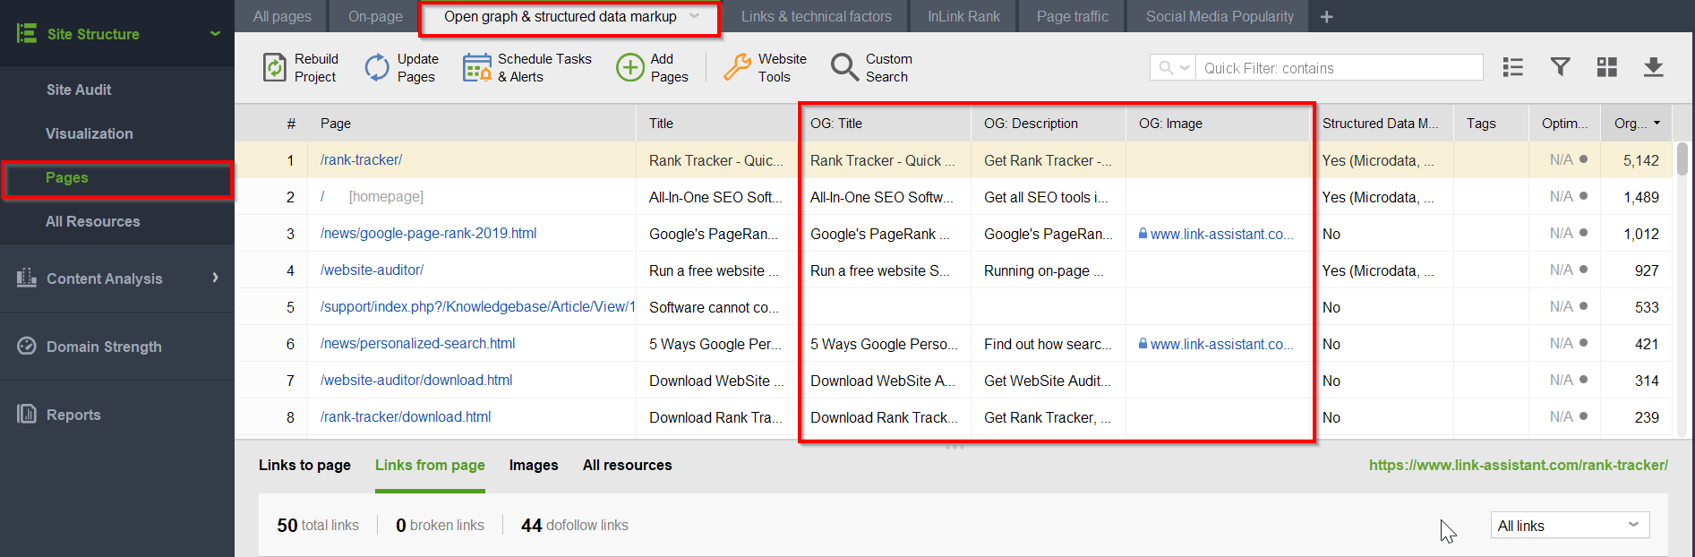Click lock icon in google-page-rank row OG image
Image resolution: width=1695 pixels, height=557 pixels.
coord(1143,234)
